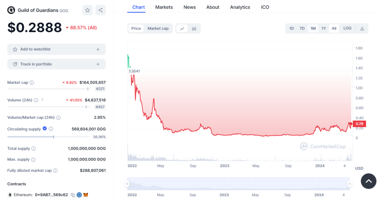The image size is (378, 199).
Task: Click the share icon next to the star
Action: (x=100, y=10)
